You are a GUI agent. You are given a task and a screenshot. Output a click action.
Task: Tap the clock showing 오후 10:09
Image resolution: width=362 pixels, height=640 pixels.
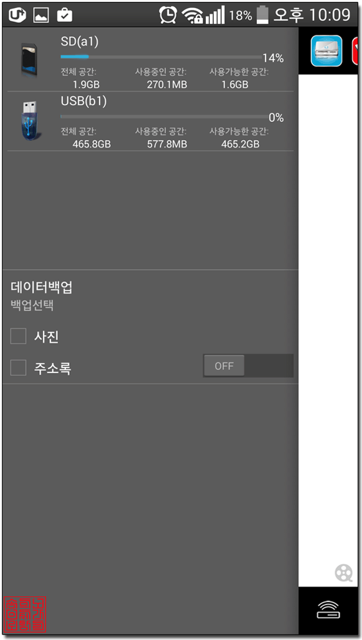(312, 15)
